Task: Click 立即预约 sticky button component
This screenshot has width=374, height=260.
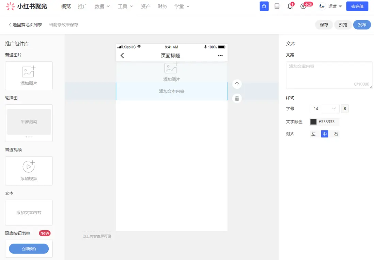Action: [x=29, y=249]
